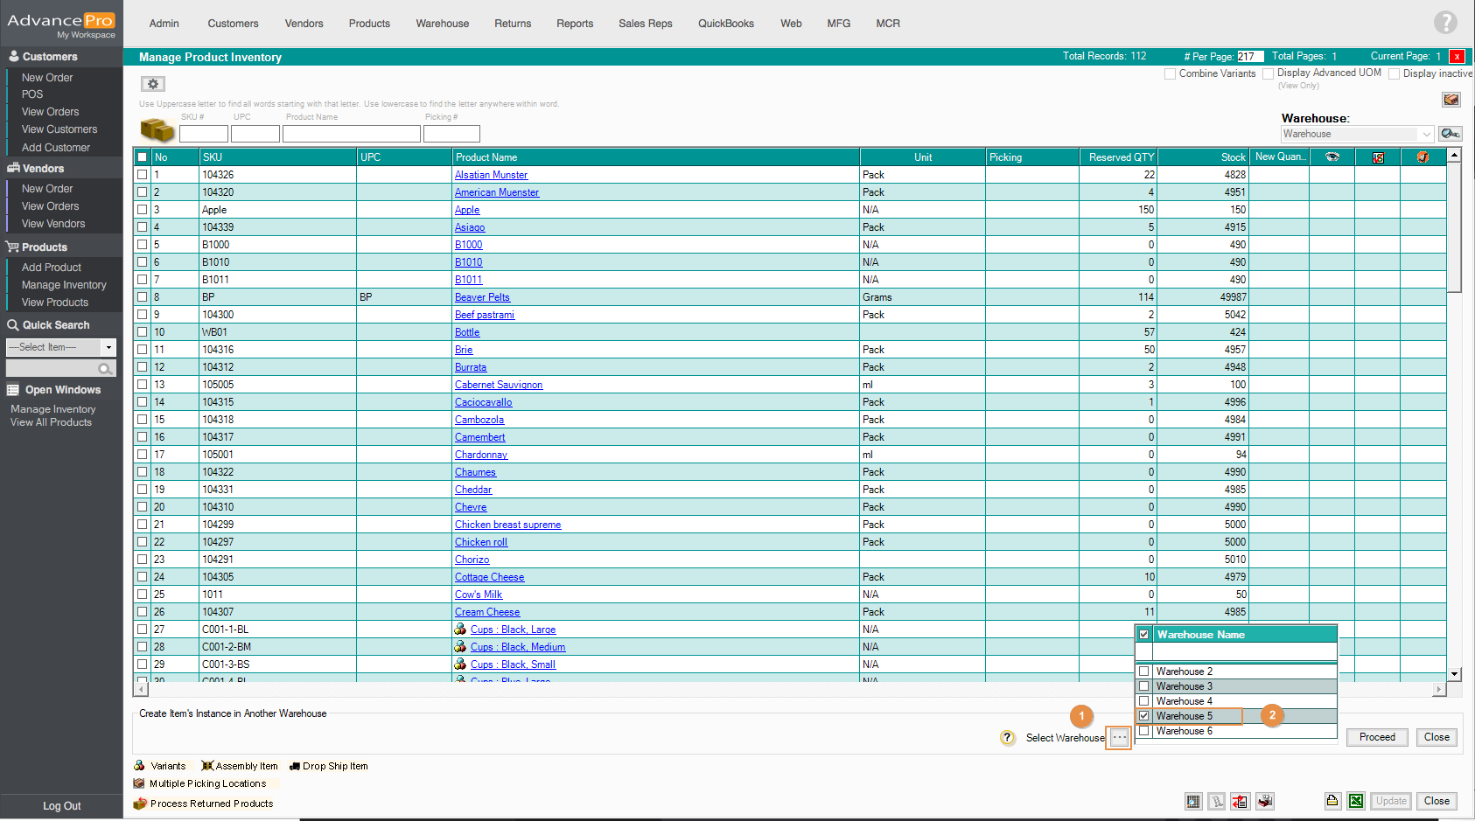Click in the Product Name filter field
1475x821 pixels.
click(351, 134)
